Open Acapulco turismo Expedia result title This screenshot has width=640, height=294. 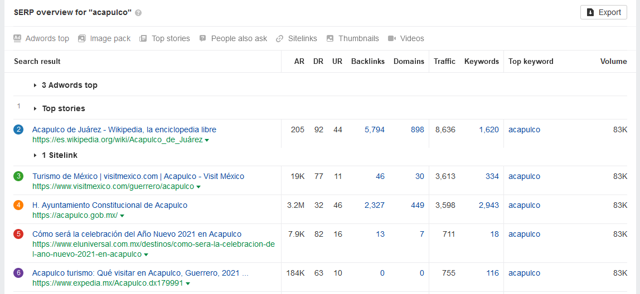tap(140, 273)
